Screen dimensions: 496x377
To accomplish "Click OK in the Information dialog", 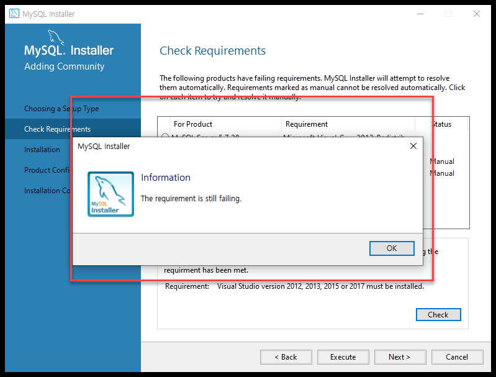I will 392,248.
